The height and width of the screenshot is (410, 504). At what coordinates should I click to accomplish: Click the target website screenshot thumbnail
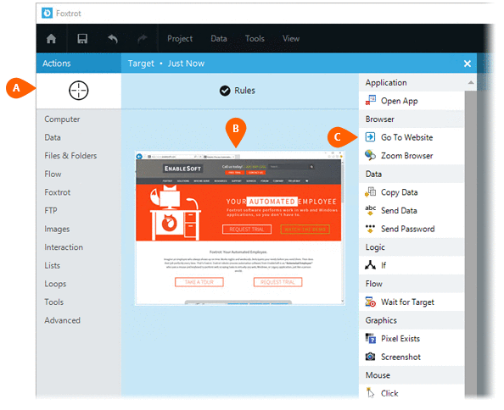(240, 228)
